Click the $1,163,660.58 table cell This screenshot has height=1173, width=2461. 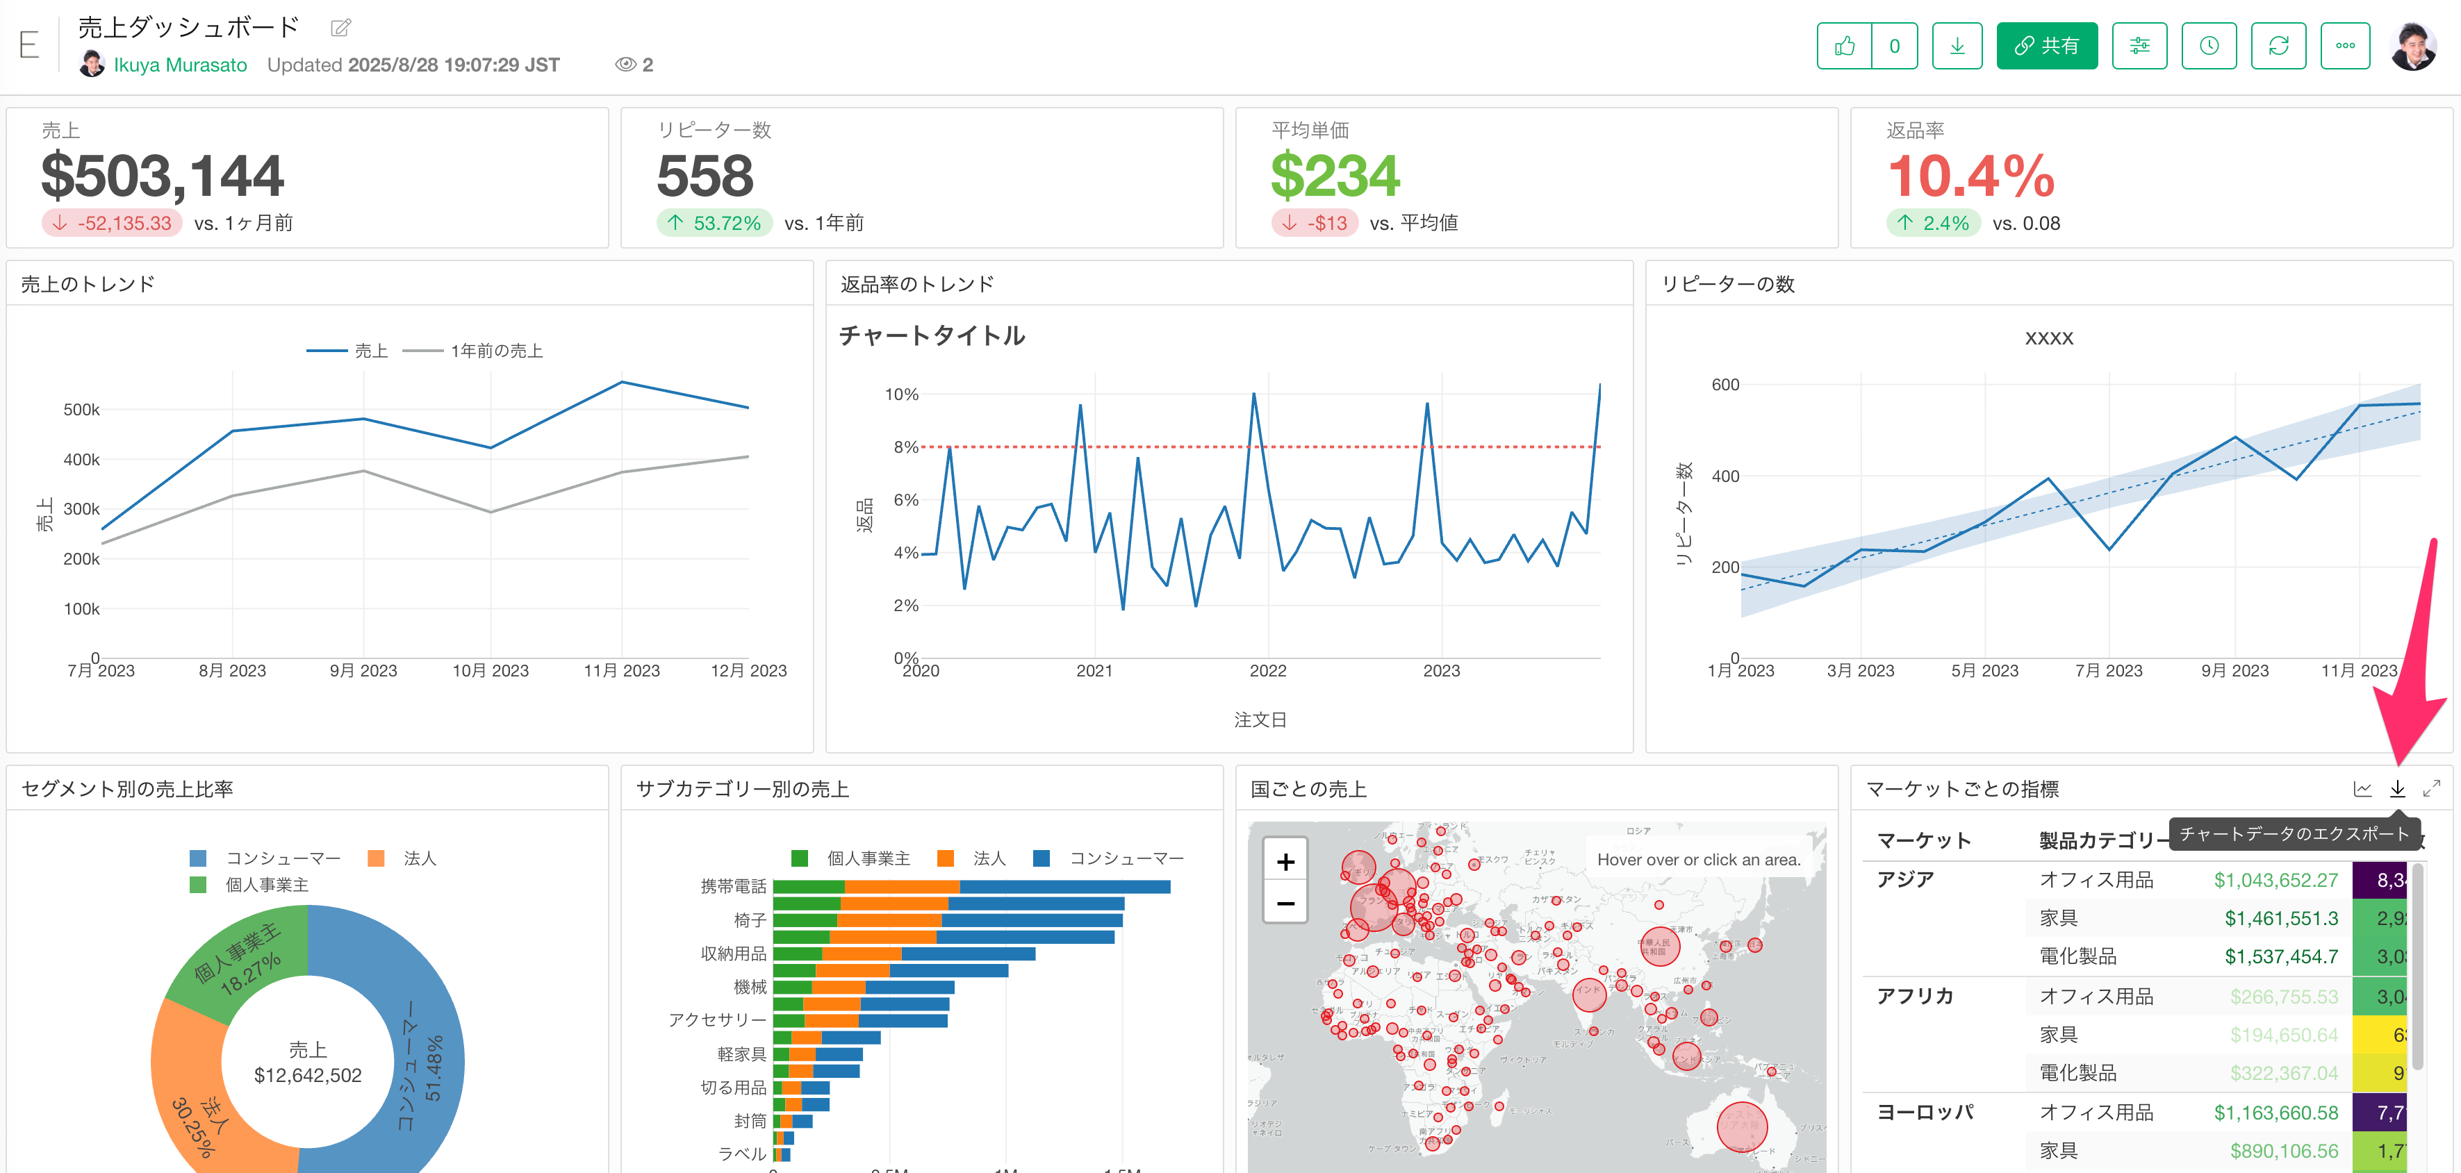pos(2275,1113)
